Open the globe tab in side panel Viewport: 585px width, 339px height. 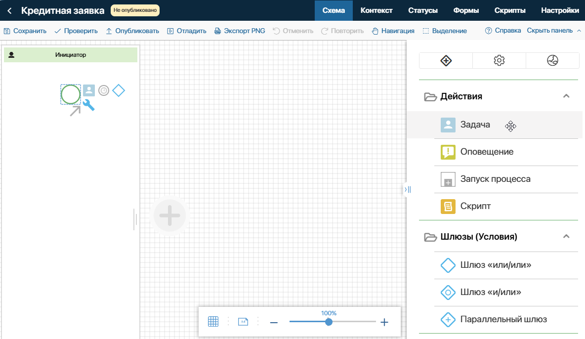coord(552,60)
